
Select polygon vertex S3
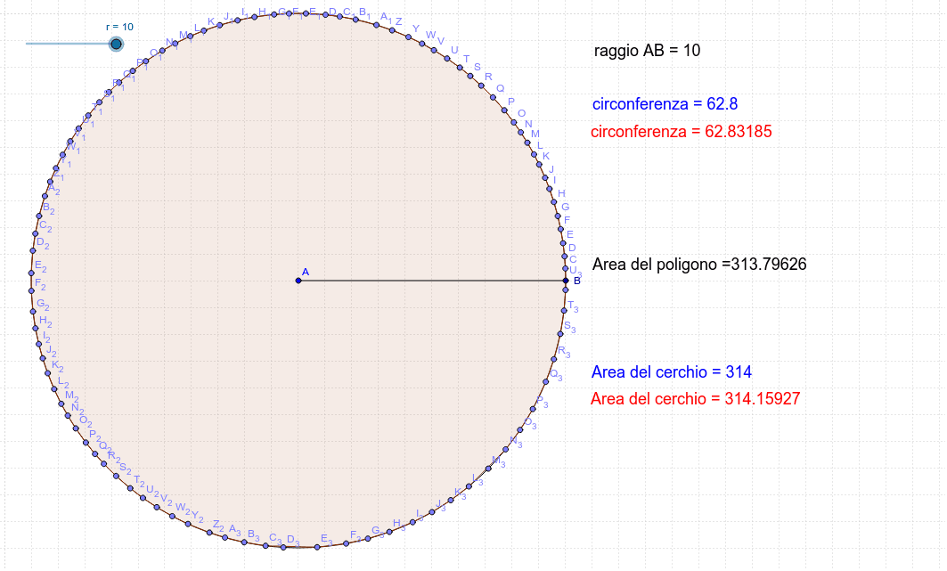pos(560,334)
